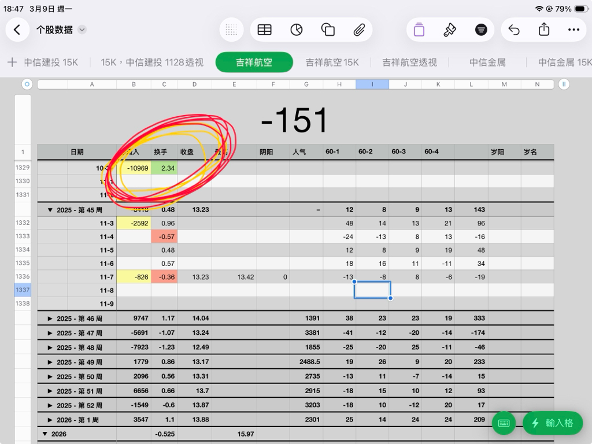Tap the paperclip media attachment icon
Image resolution: width=592 pixels, height=444 pixels.
click(x=359, y=29)
